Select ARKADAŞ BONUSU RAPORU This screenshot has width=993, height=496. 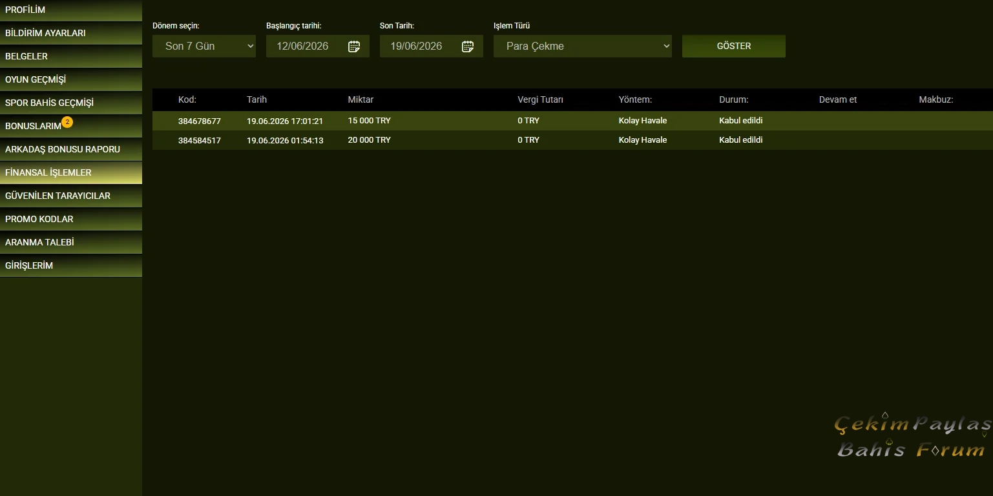click(71, 149)
